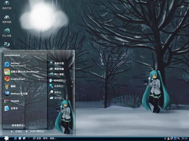Click the orange system tray icon
The image size is (189, 141).
pyautogui.click(x=168, y=138)
